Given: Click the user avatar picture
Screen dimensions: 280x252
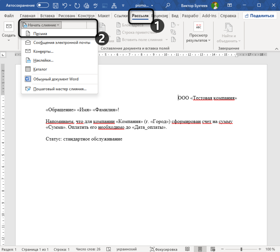Looking at the screenshot, I should [215, 5].
